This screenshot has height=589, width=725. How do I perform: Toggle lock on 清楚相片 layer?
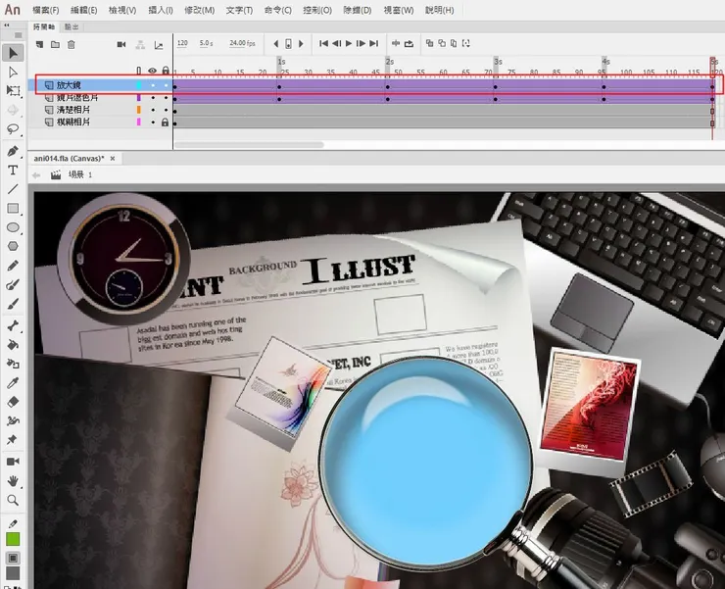[166, 110]
